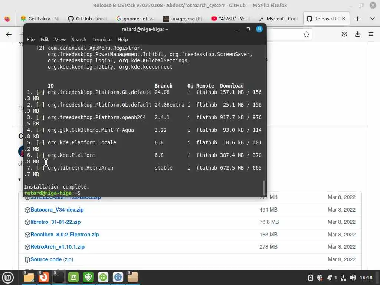Click the package icon beside Recalbox_8.0.2-Electron.zip

point(27,235)
